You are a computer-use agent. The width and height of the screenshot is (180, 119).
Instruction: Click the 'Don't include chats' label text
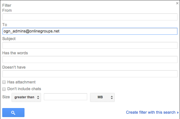point(24,89)
